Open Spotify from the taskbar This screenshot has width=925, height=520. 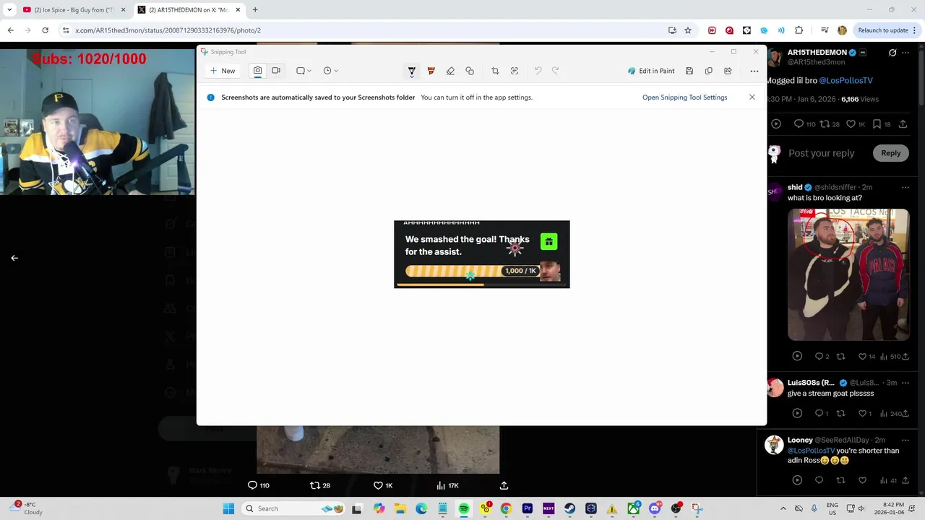click(464, 508)
